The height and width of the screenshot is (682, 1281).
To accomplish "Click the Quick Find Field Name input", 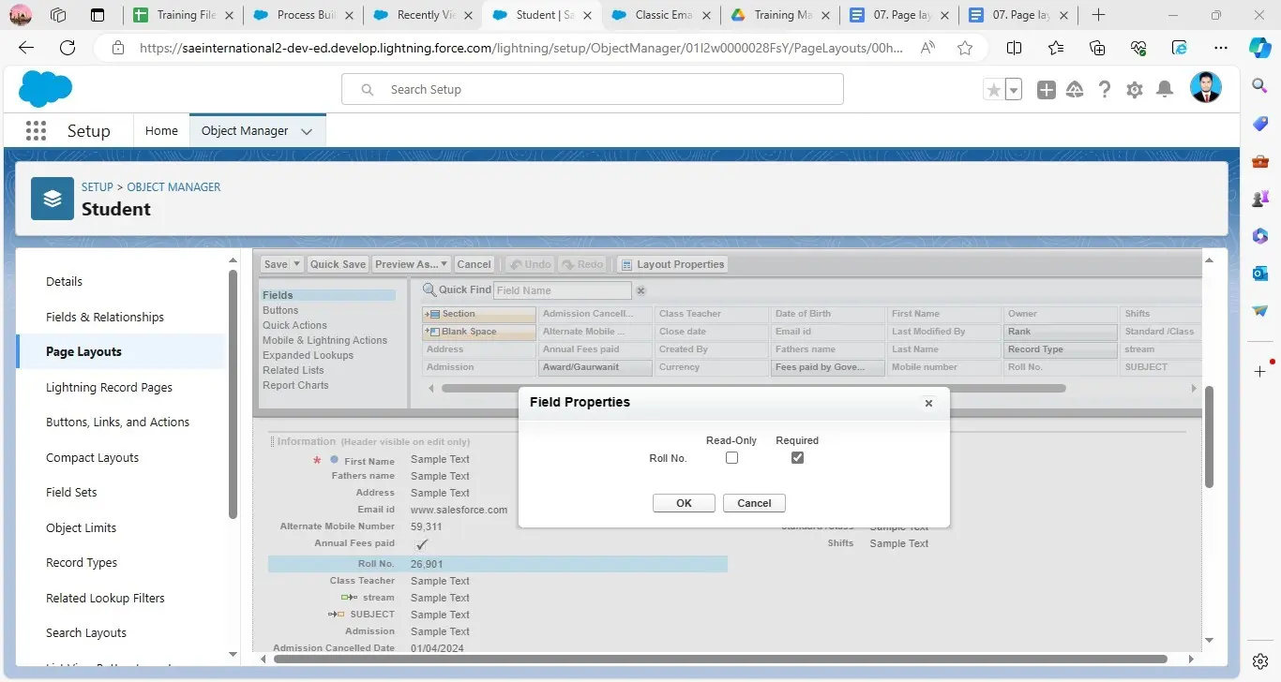I will tap(562, 290).
